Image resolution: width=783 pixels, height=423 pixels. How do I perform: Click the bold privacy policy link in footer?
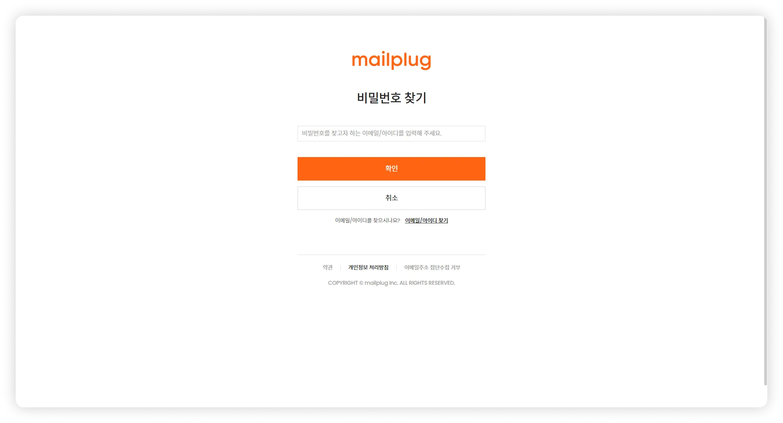click(x=368, y=268)
